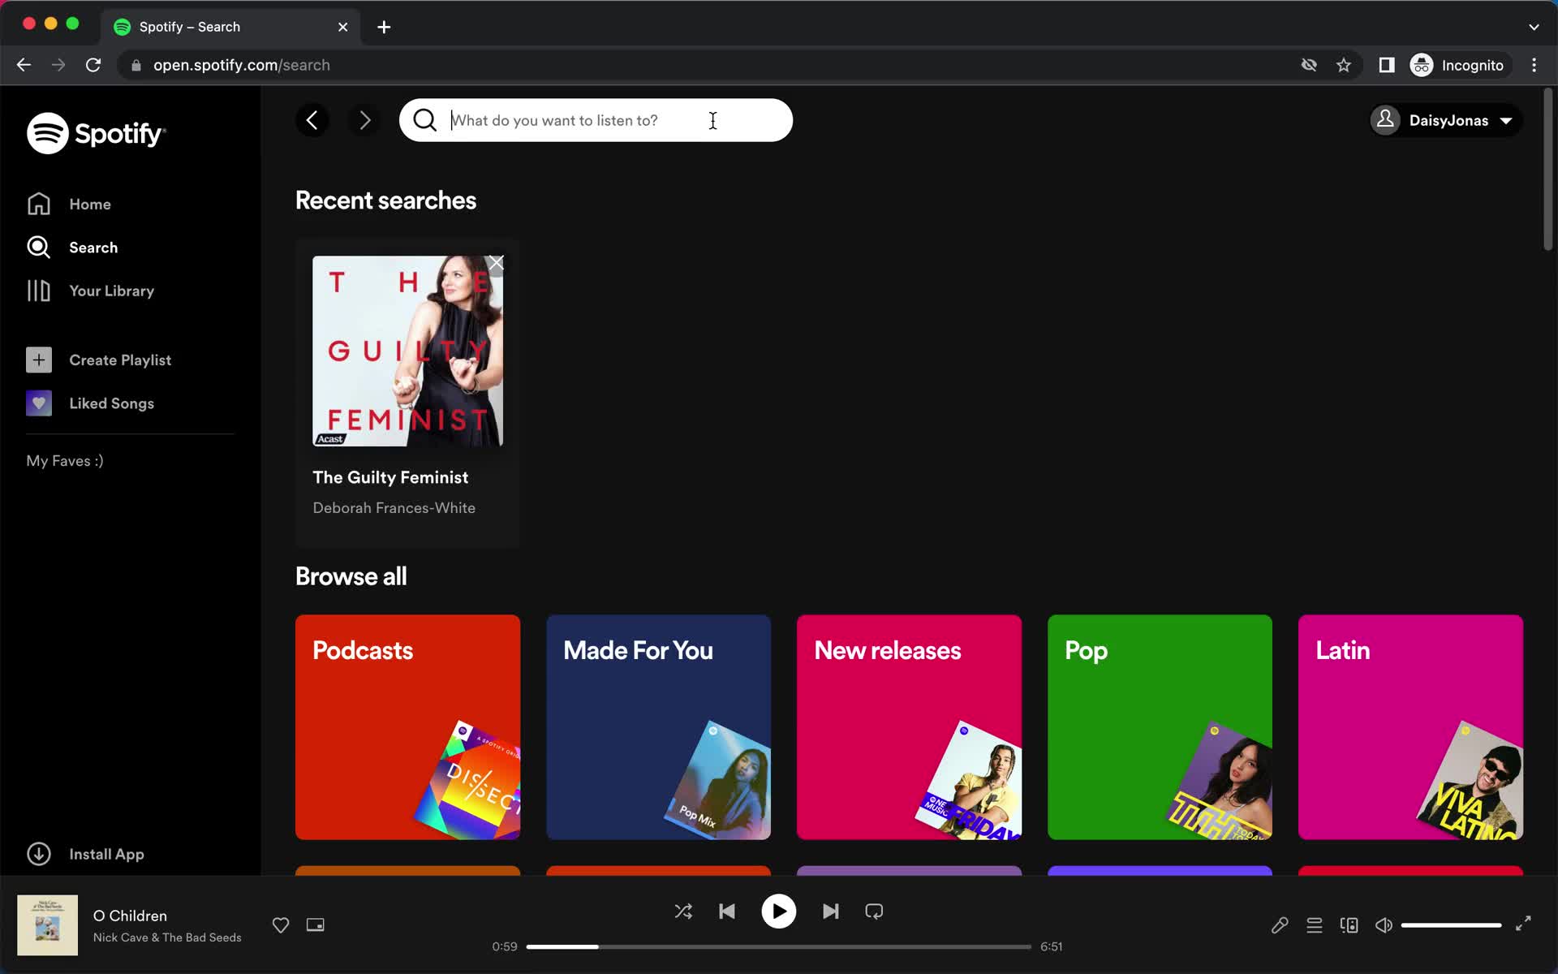Open the DaisyJonas account dropdown
Viewport: 1558px width, 974px height.
1445,120
